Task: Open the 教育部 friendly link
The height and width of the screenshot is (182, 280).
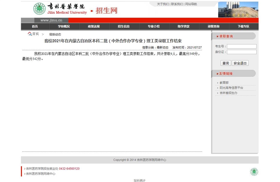Action: pyautogui.click(x=224, y=83)
